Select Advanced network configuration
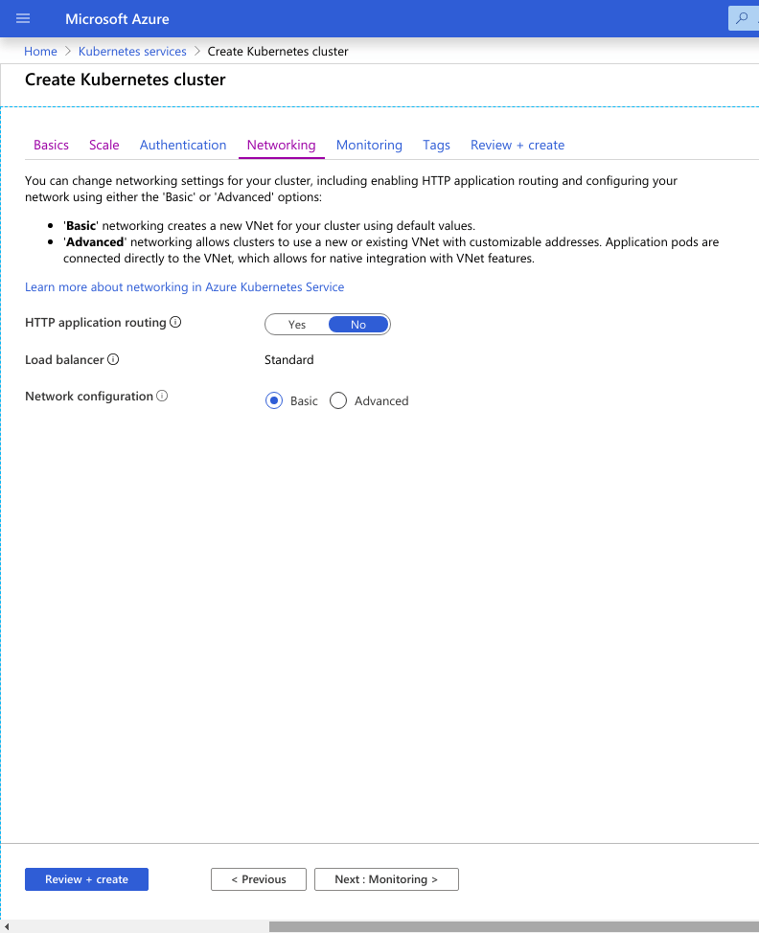This screenshot has width=759, height=933. [x=338, y=401]
